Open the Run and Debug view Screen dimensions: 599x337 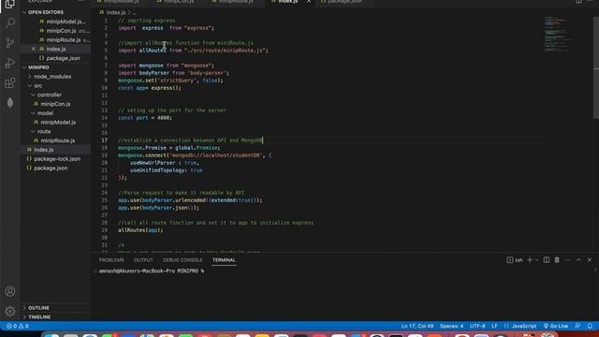10,63
